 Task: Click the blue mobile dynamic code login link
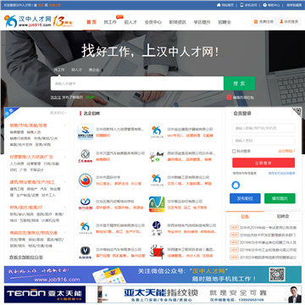(x=281, y=173)
